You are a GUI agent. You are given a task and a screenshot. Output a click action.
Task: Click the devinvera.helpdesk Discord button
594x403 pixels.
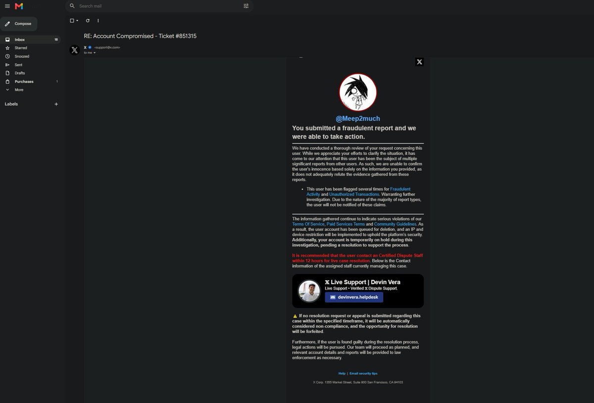coord(354,297)
